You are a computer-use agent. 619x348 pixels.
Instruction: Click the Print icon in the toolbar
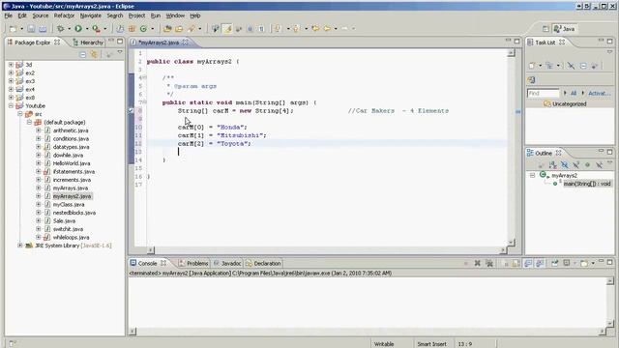tap(43, 29)
